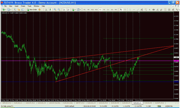The image size is (180, 108).
Task: Open the Market Watch panel icon
Action: click(15, 10)
